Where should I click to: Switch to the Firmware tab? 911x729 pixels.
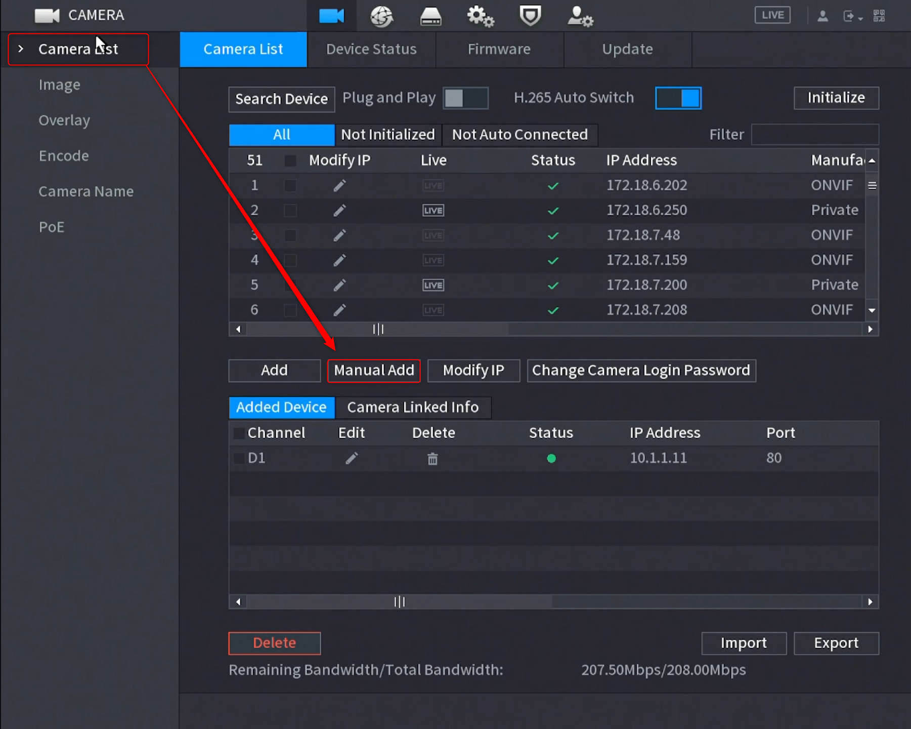[499, 49]
